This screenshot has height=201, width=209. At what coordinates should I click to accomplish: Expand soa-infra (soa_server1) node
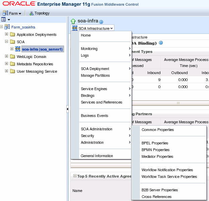[x=12, y=49]
